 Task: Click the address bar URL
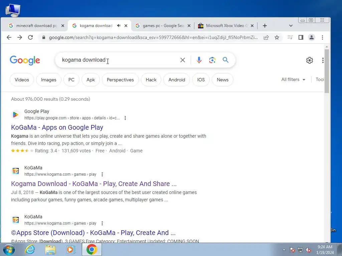point(153,37)
